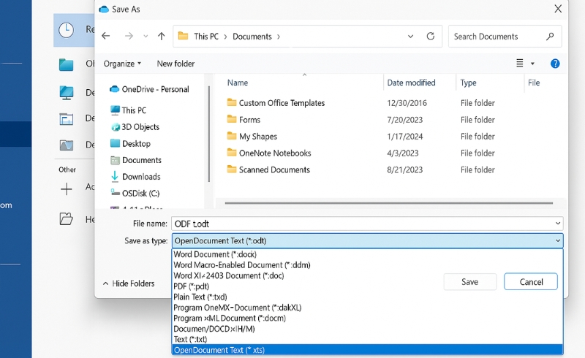The height and width of the screenshot is (358, 585).
Task: Select Downloads in the navigation pane
Action: click(141, 177)
